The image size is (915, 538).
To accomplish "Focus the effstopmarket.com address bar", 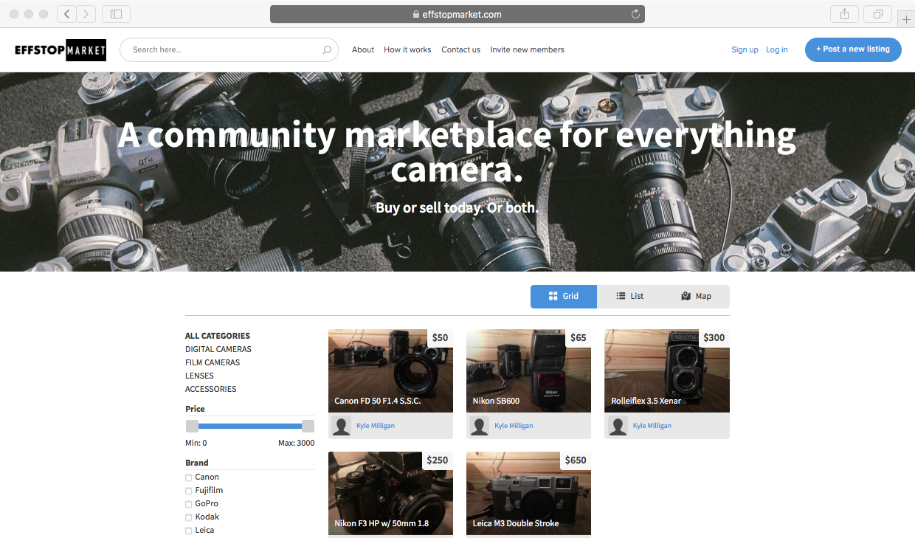I will [457, 14].
